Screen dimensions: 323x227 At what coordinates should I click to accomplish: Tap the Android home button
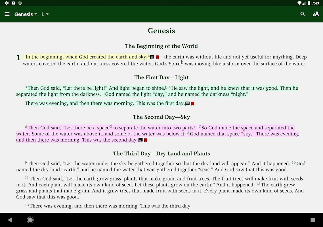pos(30,220)
